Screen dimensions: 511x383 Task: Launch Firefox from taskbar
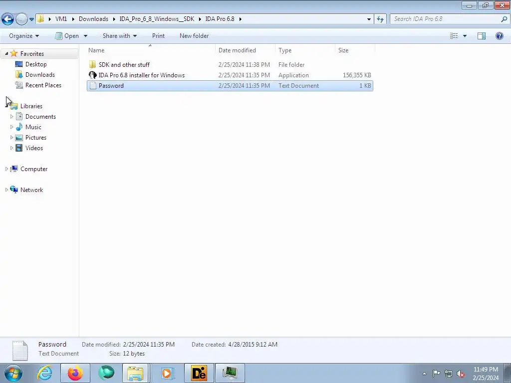point(75,373)
